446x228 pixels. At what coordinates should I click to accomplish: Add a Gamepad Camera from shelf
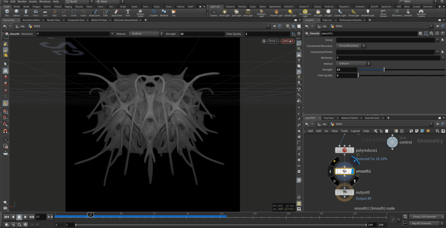coord(421,13)
